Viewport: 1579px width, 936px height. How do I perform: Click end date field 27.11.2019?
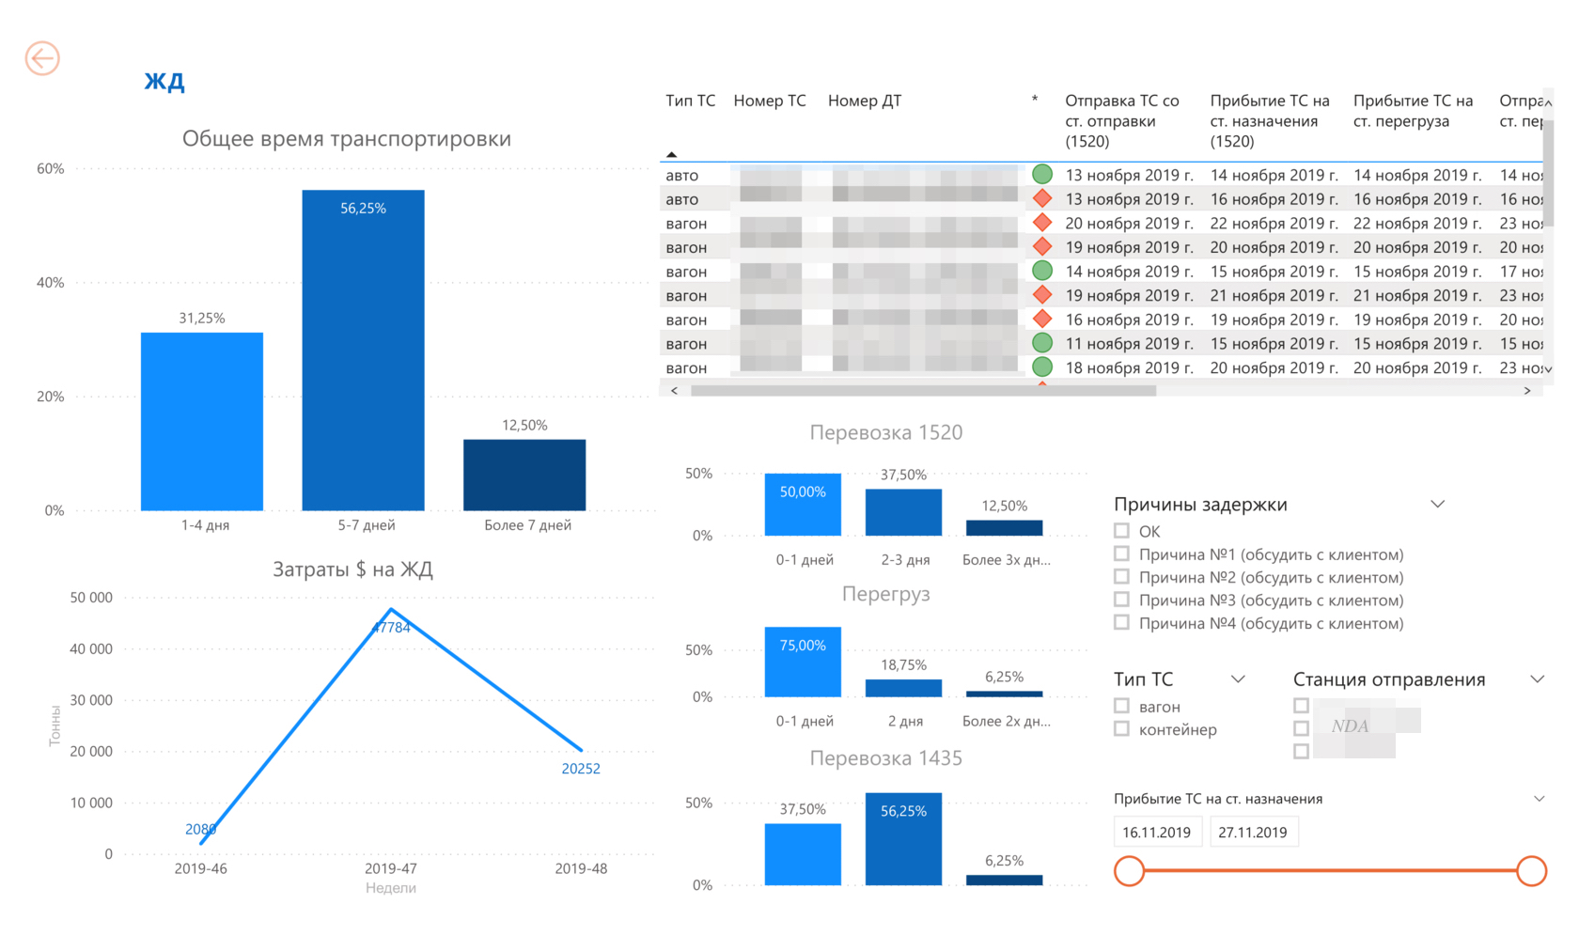point(1253,832)
